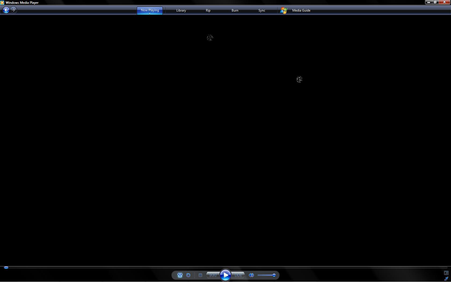This screenshot has height=282, width=451.
Task: Toggle shuffle playback mode
Action: pos(180,275)
